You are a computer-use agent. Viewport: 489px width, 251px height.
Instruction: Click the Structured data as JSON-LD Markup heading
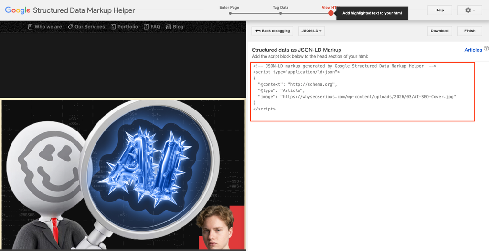click(297, 50)
